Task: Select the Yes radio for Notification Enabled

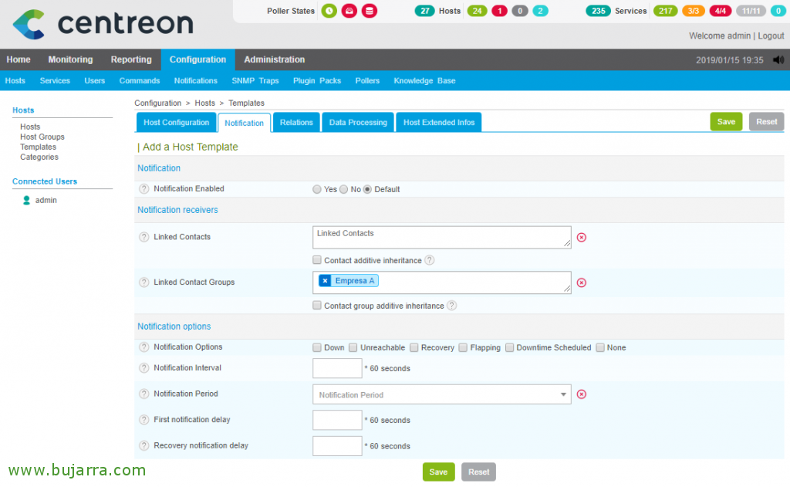Action: coord(316,188)
